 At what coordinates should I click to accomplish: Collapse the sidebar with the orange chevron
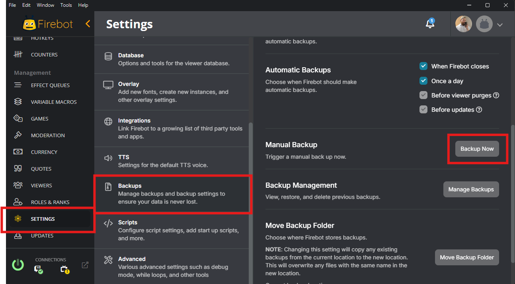[x=88, y=24]
